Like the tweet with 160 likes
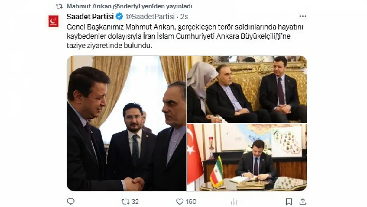367x207 pixels. pos(180,201)
